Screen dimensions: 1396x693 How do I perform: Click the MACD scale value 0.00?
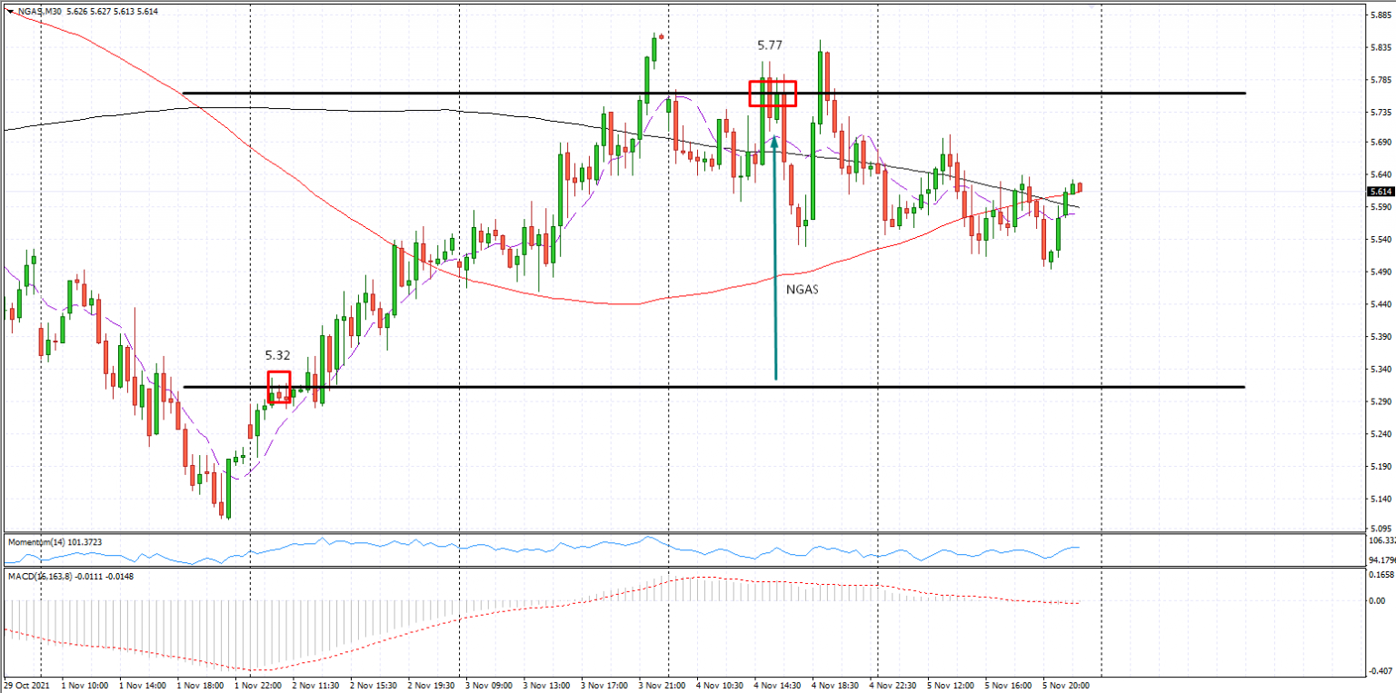tap(1379, 601)
